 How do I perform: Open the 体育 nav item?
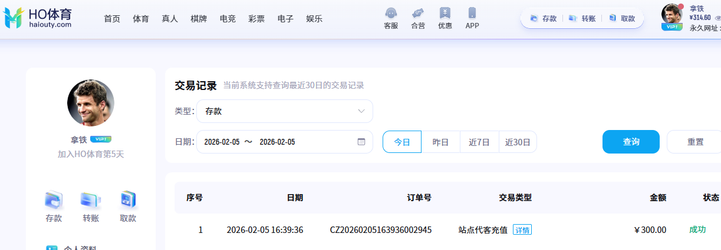(x=141, y=19)
